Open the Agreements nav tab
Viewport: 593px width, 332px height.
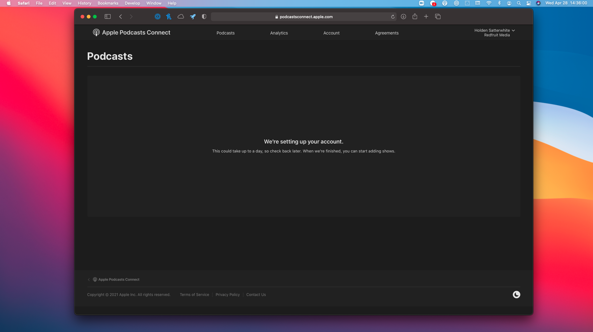pyautogui.click(x=387, y=33)
